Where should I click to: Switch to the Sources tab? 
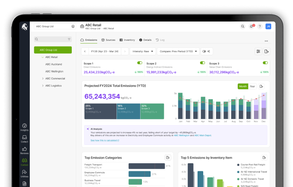point(108,40)
